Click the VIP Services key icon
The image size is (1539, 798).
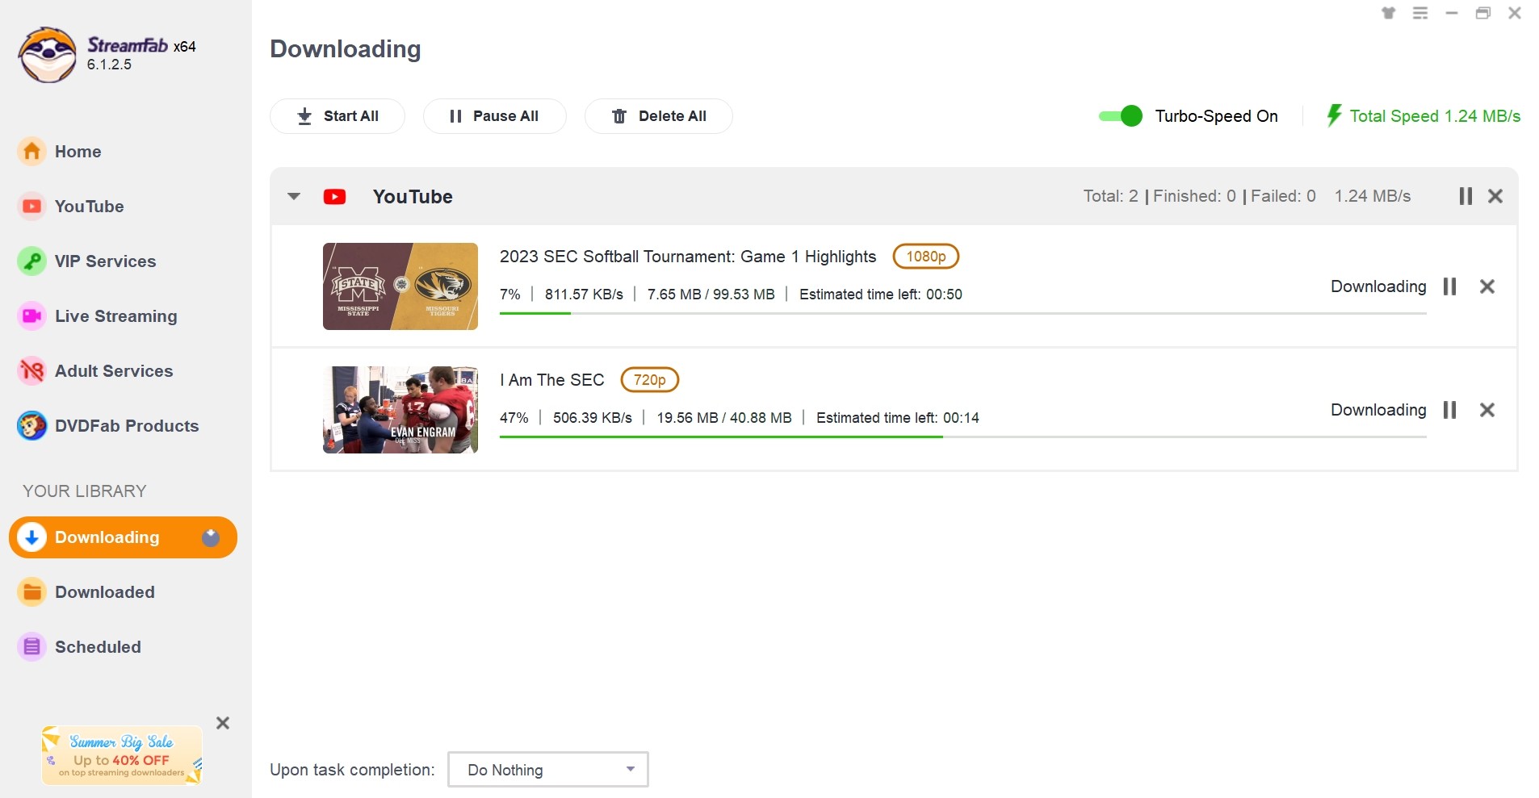pos(31,261)
